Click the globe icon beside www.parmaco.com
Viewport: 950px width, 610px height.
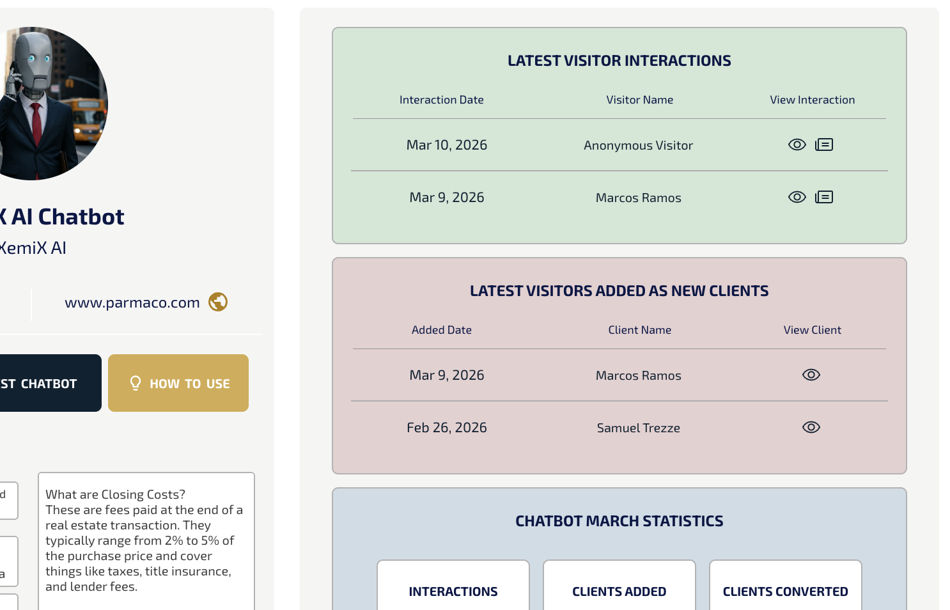click(218, 302)
